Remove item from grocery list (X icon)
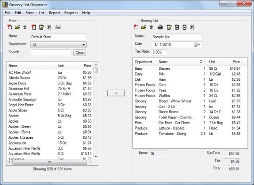The image size is (254, 185). [192, 27]
